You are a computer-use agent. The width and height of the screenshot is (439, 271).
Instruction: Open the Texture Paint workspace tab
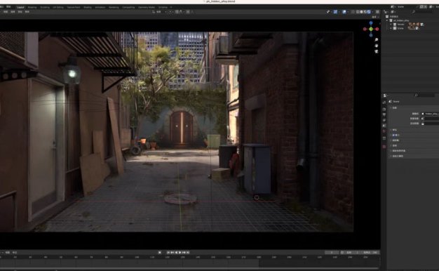74,7
